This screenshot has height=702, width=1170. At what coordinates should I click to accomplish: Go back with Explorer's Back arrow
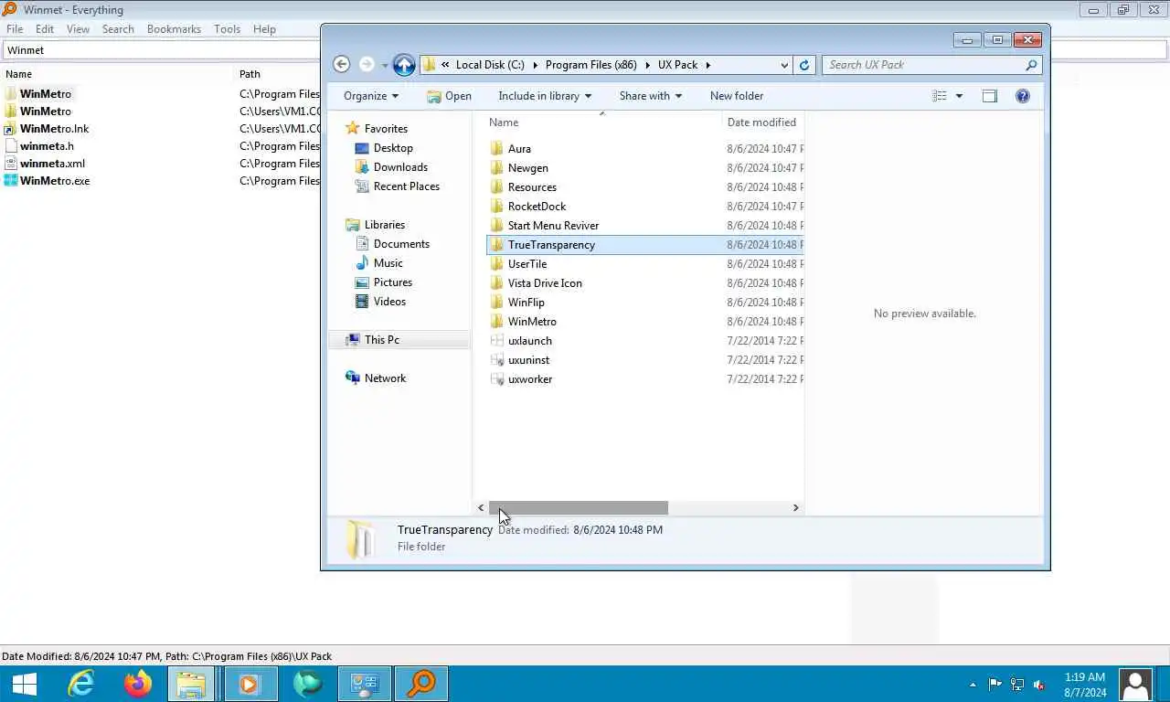click(x=341, y=64)
